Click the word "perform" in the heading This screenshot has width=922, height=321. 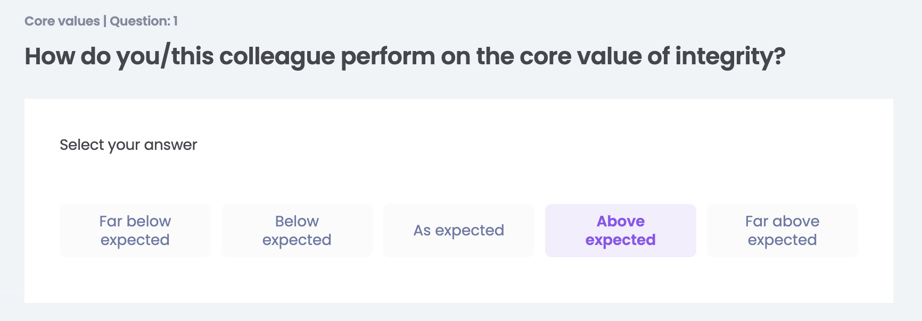click(x=388, y=57)
